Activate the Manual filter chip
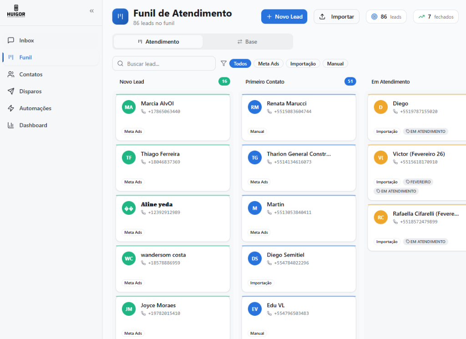The height and width of the screenshot is (339, 466). 335,63
